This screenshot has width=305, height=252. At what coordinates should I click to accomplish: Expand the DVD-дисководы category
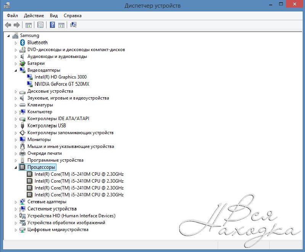pos(16,50)
